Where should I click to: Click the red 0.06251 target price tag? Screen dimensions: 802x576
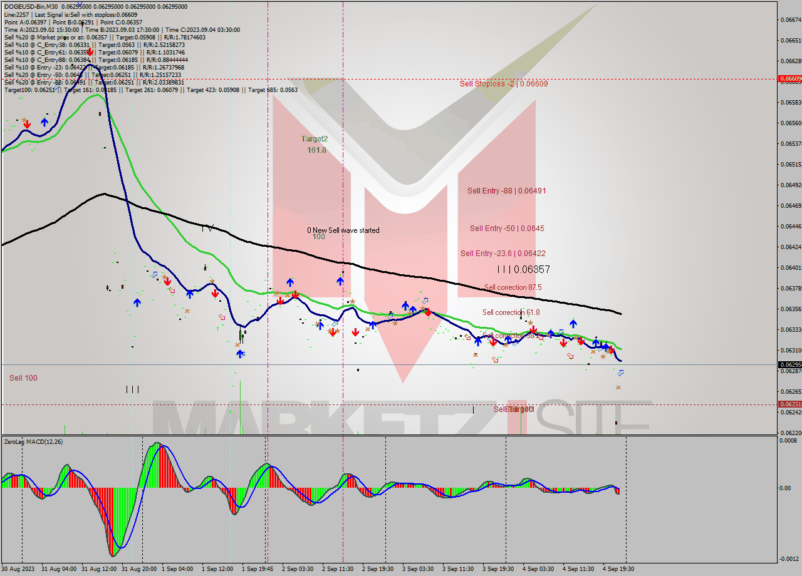tap(789, 404)
